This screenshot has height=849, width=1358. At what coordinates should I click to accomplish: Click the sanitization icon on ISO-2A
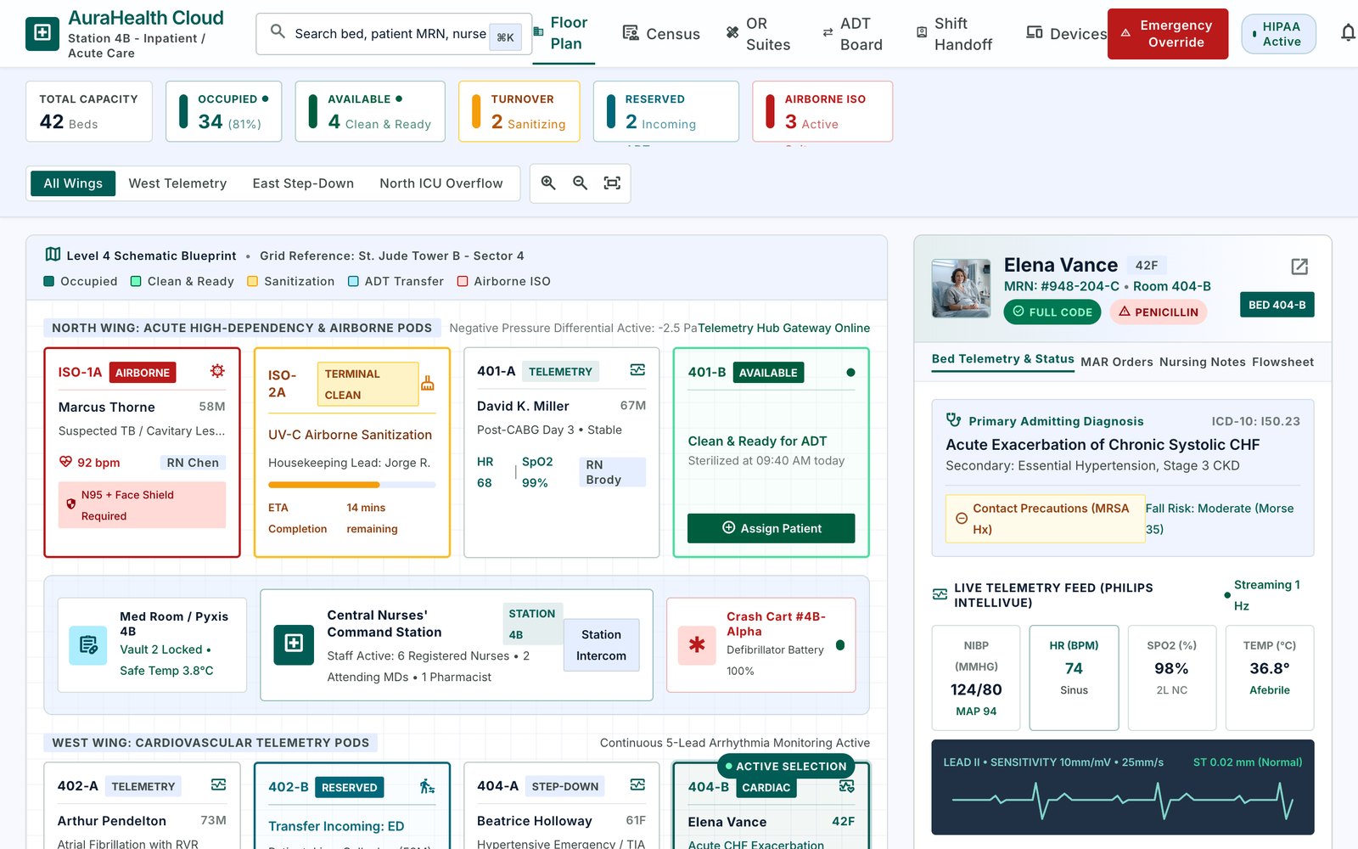[428, 383]
